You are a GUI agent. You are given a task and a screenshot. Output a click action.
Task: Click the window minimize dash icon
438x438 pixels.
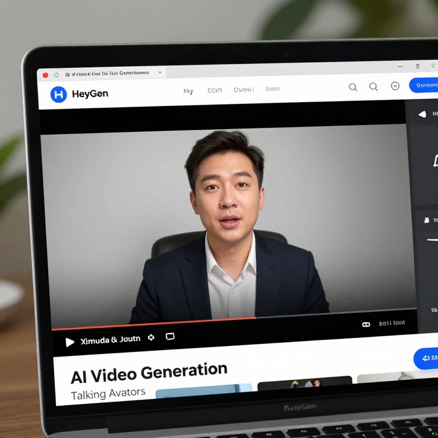coord(400,67)
